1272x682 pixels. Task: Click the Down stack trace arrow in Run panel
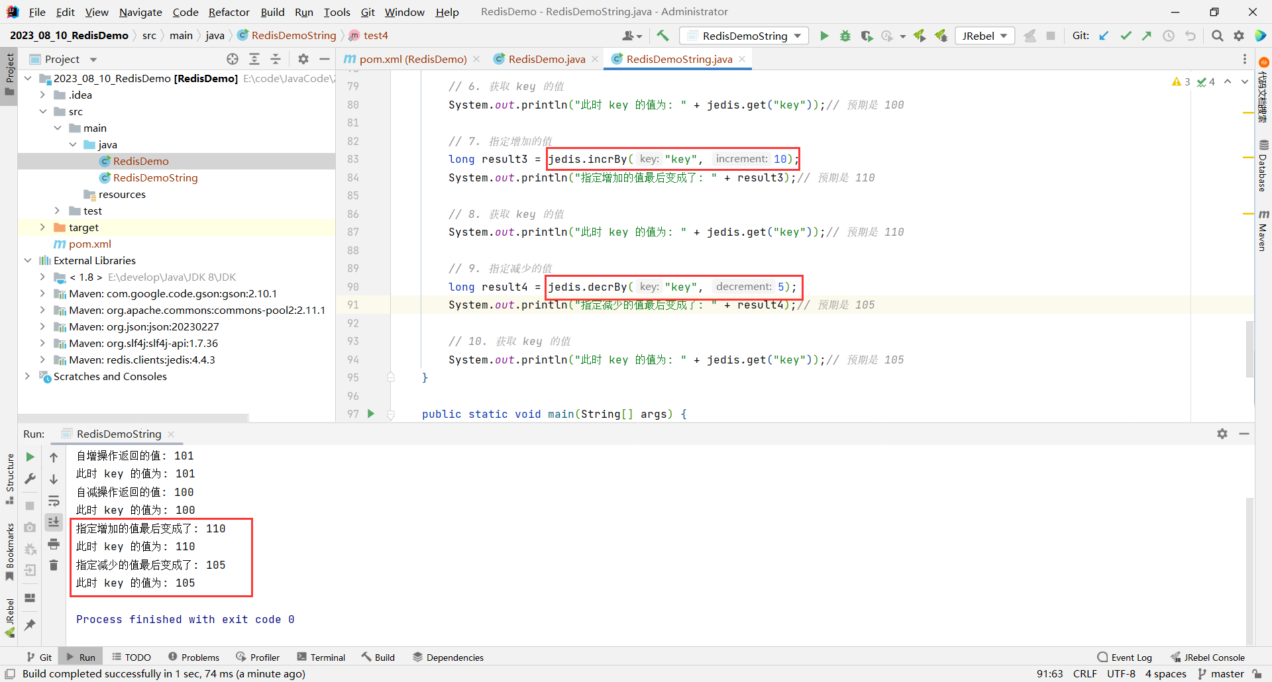point(54,479)
